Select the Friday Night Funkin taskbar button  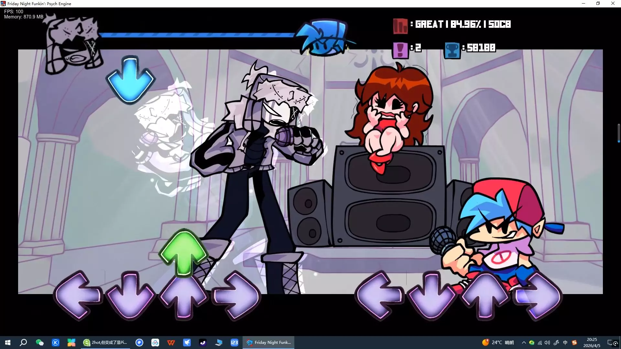(x=268, y=343)
